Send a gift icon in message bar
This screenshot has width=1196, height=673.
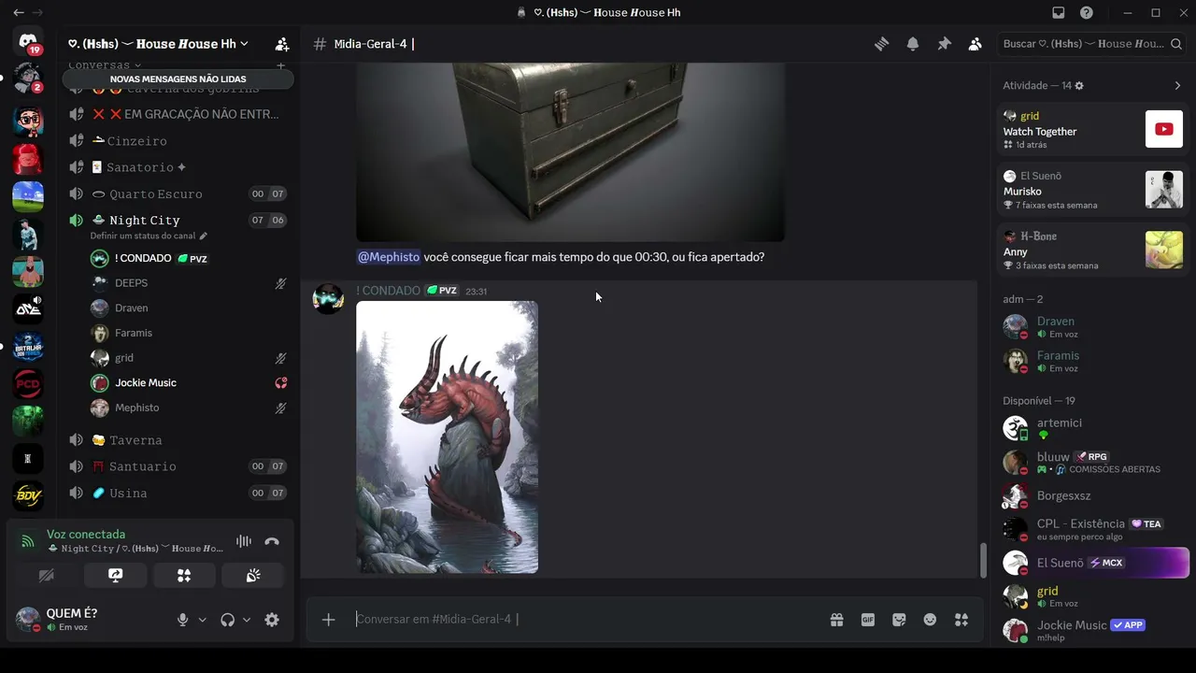point(836,620)
